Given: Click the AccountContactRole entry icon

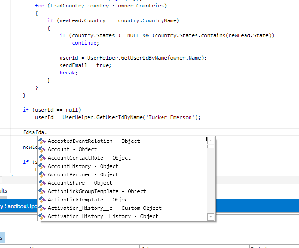Looking at the screenshot, I should tap(42, 158).
